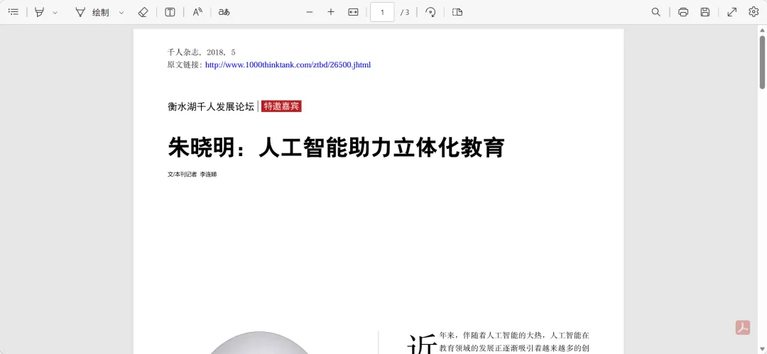
Task: Open the search in document tool
Action: (x=656, y=12)
